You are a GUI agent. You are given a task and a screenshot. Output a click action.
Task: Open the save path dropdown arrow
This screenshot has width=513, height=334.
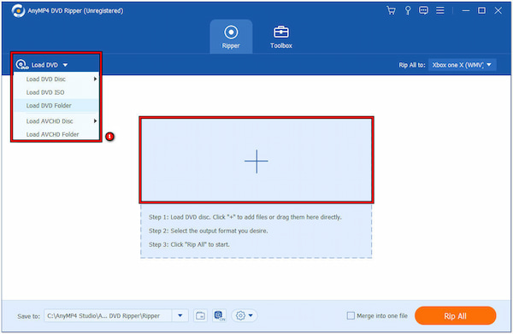(x=180, y=316)
